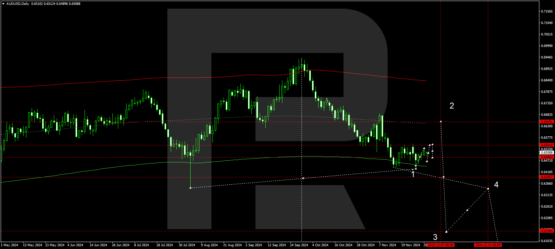The width and height of the screenshot is (555, 249).
Task: Click price axis value 0.61035
Action: pos(547,241)
